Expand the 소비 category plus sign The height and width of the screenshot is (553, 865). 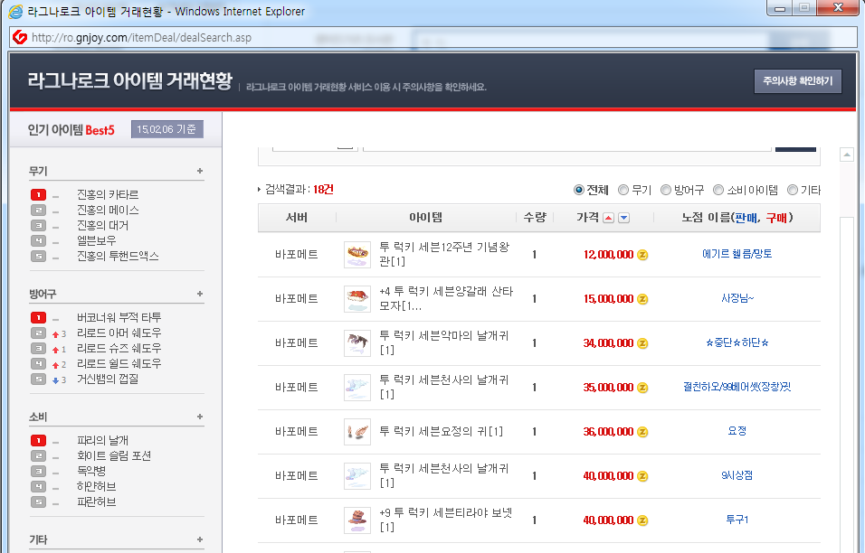click(x=200, y=417)
